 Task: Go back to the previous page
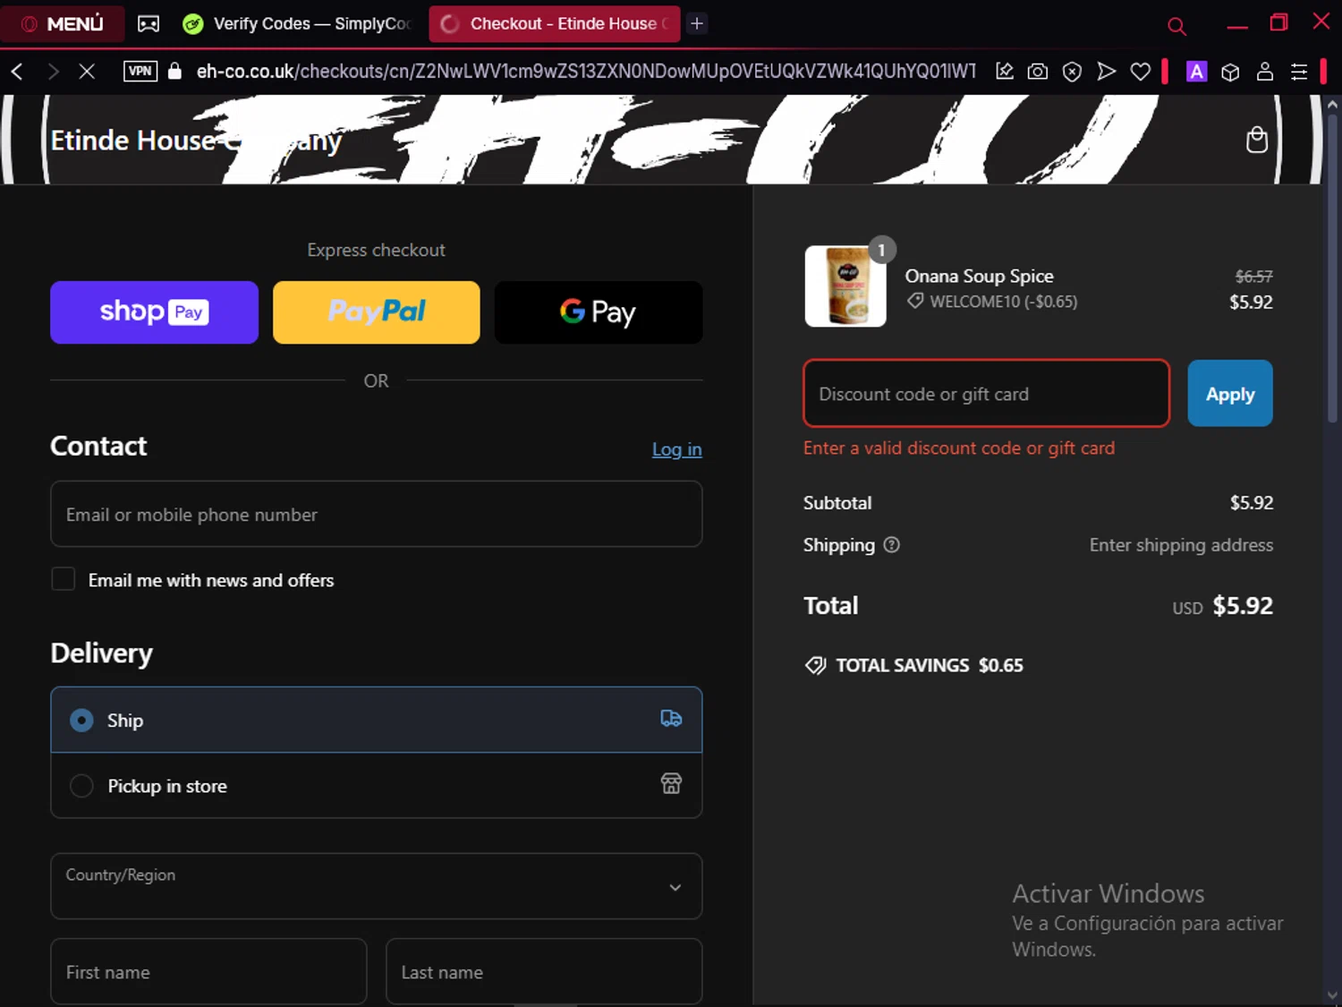pyautogui.click(x=17, y=72)
